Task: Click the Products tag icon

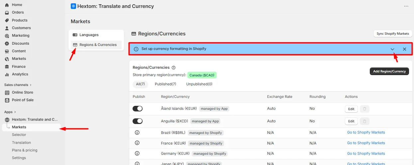Action: click(7, 21)
